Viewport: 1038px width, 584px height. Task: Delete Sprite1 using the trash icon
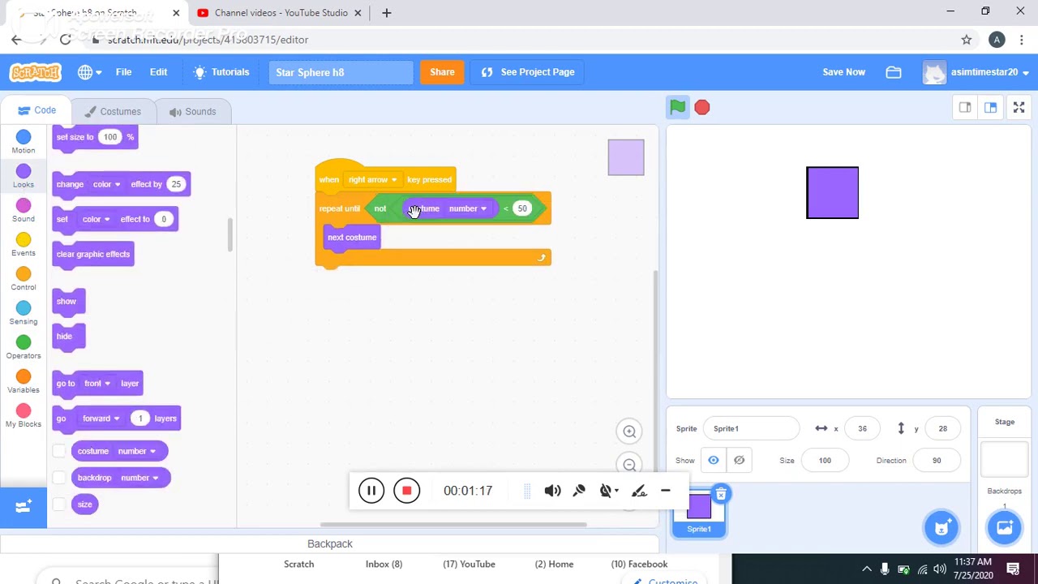tap(721, 494)
